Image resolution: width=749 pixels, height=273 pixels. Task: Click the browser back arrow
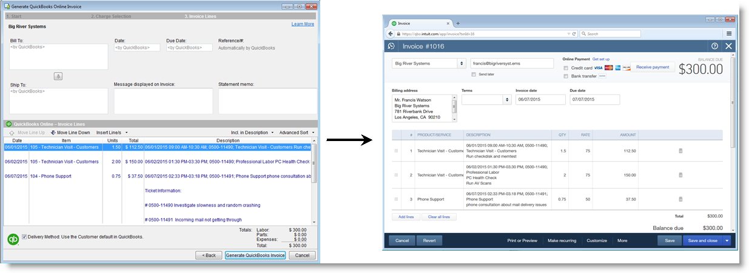tap(391, 34)
